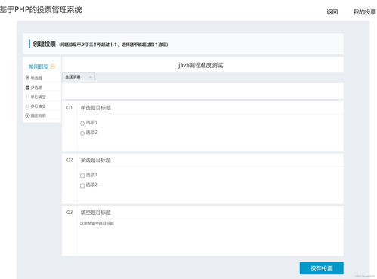377x279 pixels.
Task: Edit the Q2 title 多选题目标题
Action: click(x=210, y=160)
